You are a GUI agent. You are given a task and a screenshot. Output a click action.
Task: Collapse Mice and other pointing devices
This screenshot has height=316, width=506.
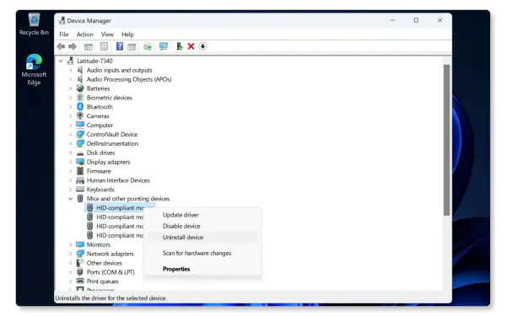(x=70, y=198)
